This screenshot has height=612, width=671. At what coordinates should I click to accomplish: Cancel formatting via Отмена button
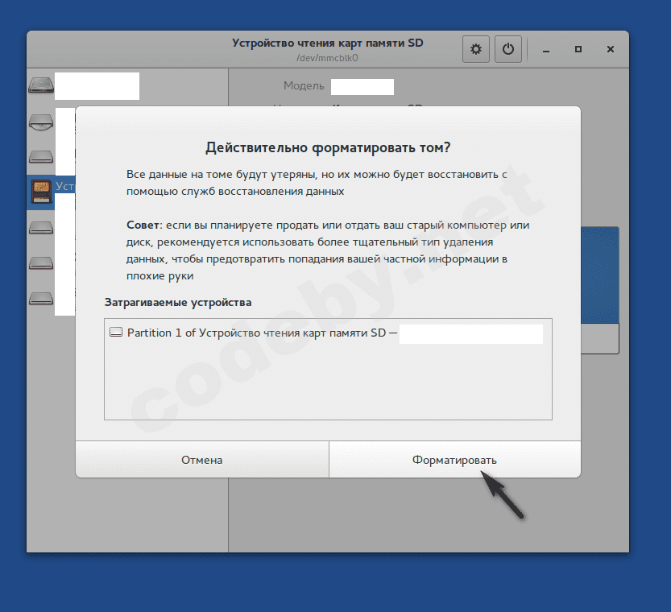point(202,460)
